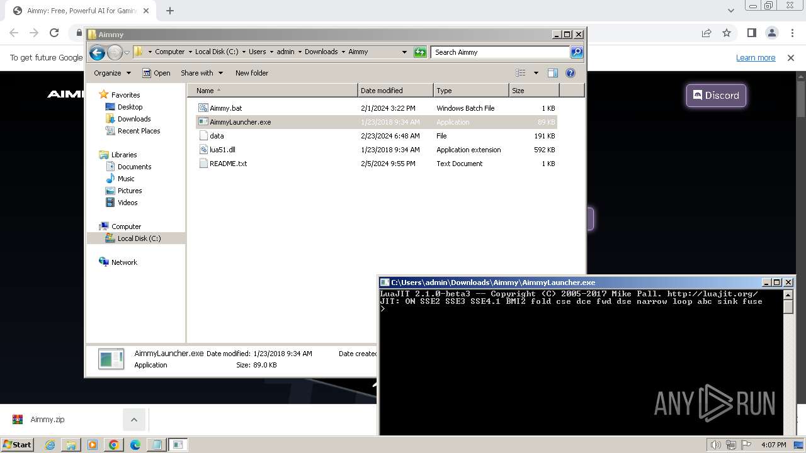Sort files by Date modified column
Image resolution: width=806 pixels, height=453 pixels.
point(395,91)
